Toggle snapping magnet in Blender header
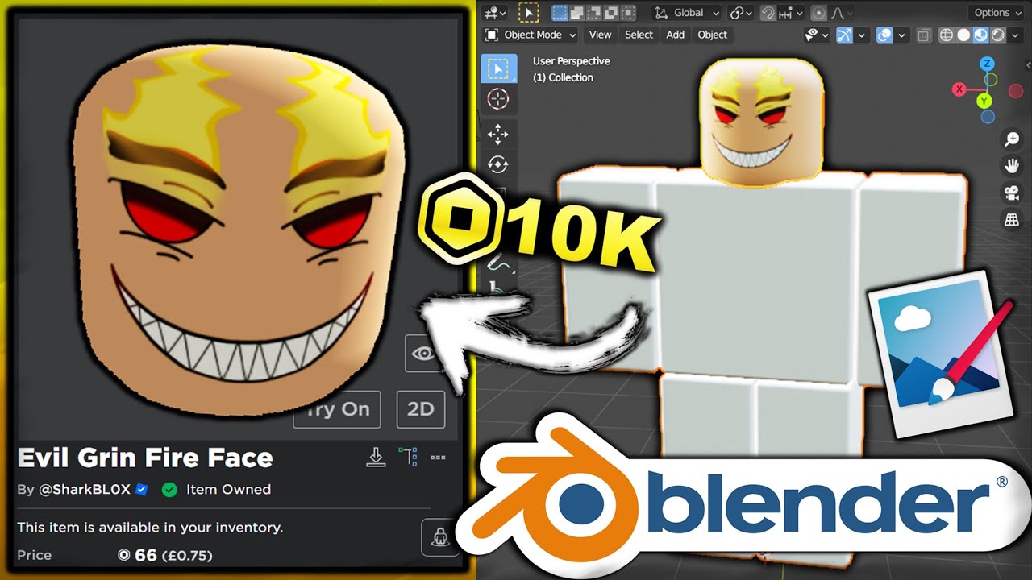Screen dimensions: 1032x580 (x=769, y=13)
